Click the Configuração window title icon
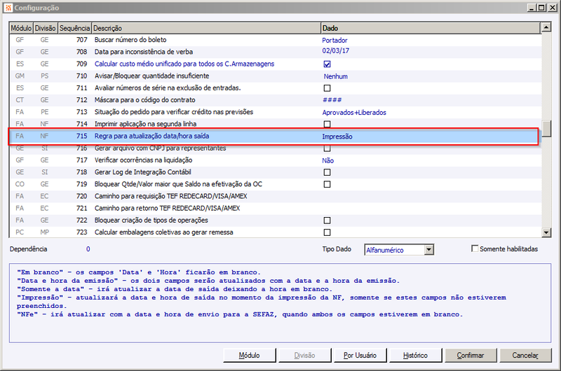 tap(8, 8)
